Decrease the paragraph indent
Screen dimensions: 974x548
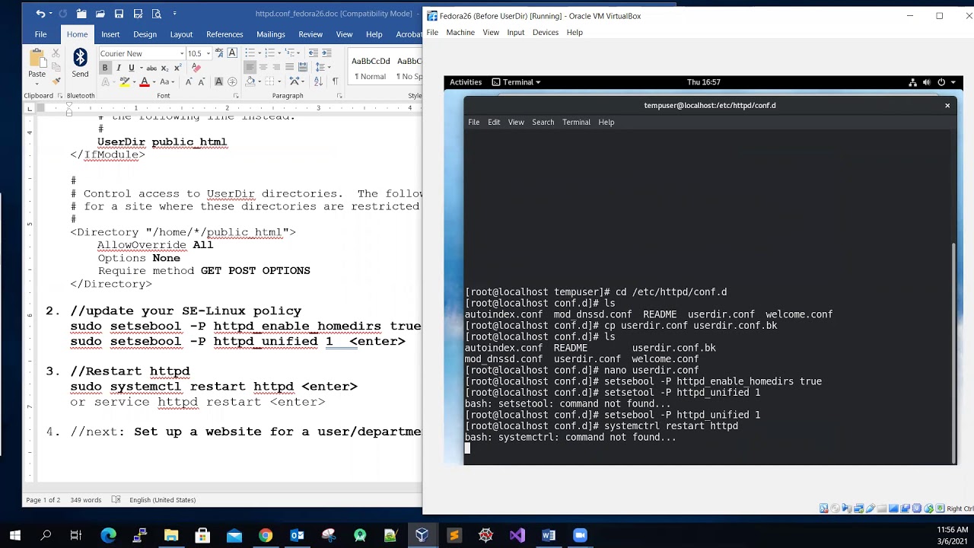[x=312, y=53]
